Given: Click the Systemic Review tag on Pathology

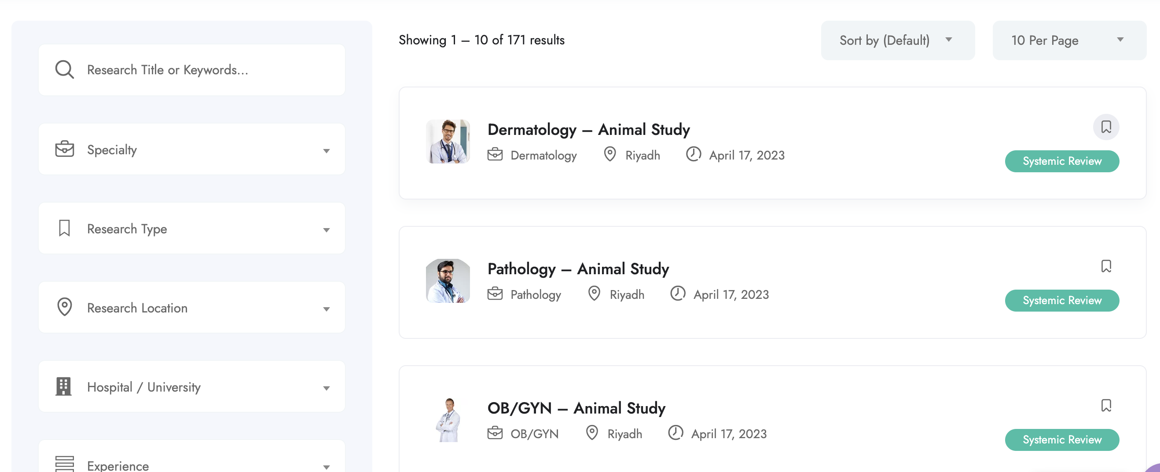Looking at the screenshot, I should [1062, 300].
